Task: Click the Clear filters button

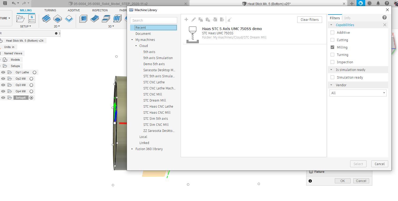Action: [x=310, y=20]
